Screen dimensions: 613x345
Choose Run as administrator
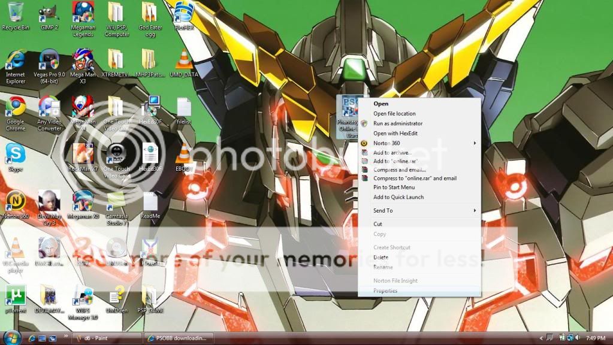tap(398, 123)
